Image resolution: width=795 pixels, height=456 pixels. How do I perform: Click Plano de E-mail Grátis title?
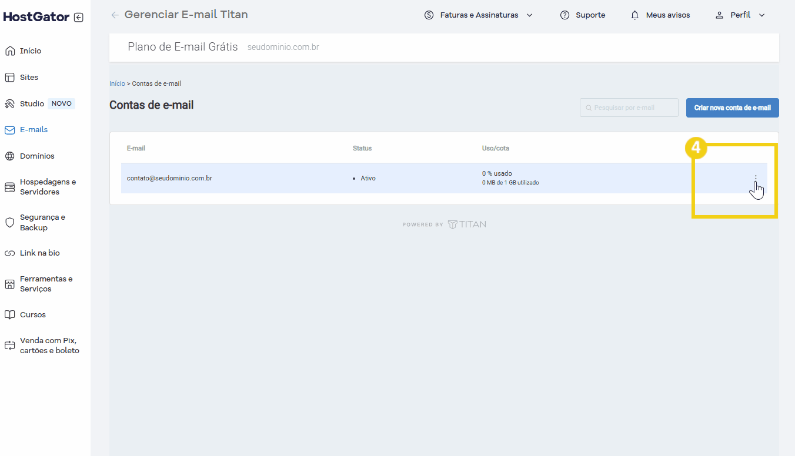point(183,46)
